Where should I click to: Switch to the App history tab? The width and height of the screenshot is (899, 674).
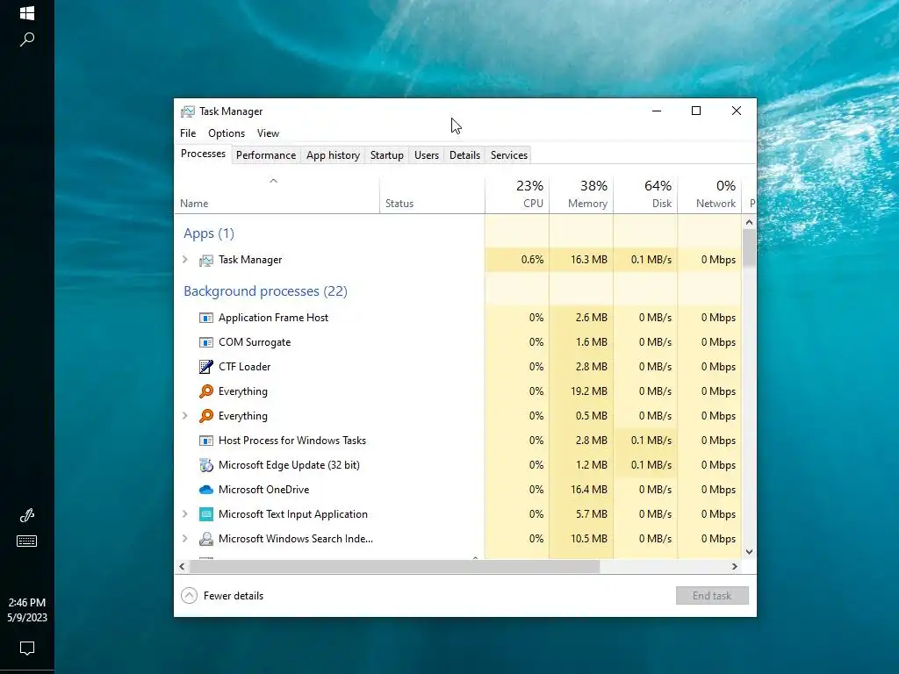click(x=333, y=155)
